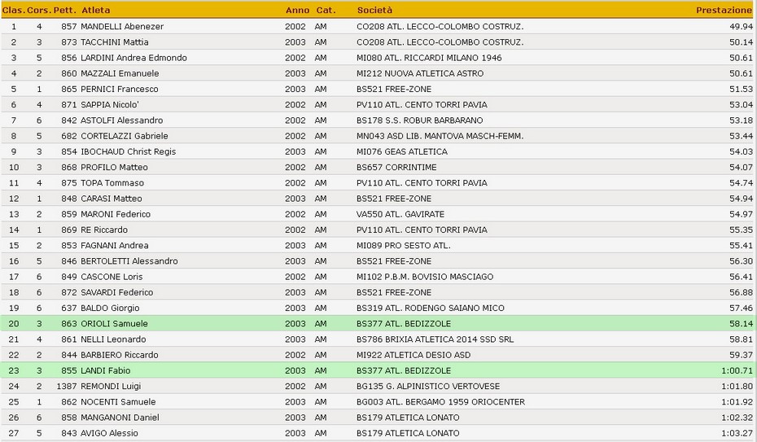Click the time 49.94
This screenshot has height=442, width=757.
(x=741, y=27)
